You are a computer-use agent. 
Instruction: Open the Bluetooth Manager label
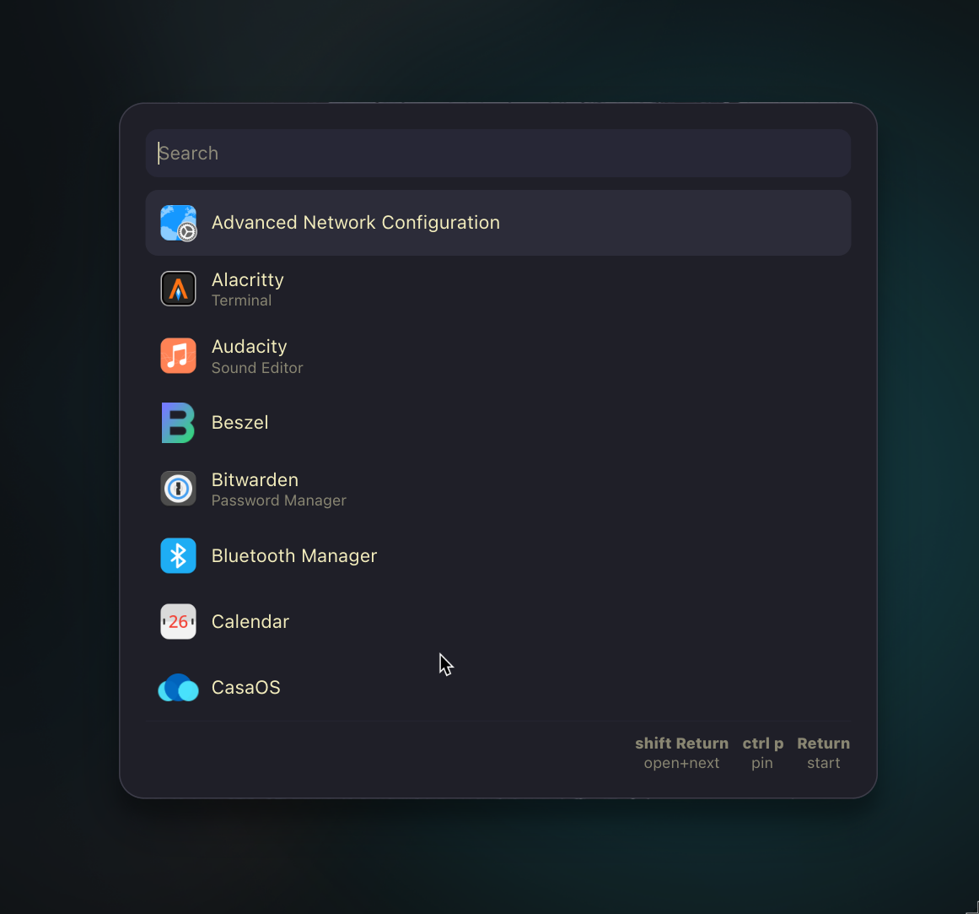pos(294,556)
